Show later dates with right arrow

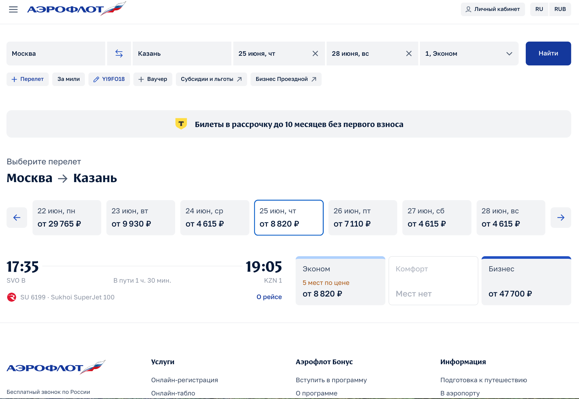(561, 218)
